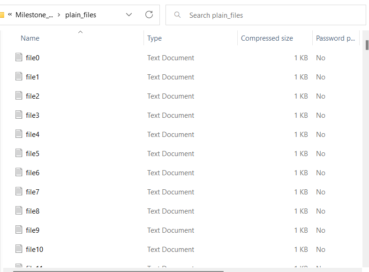
Task: Sort by the Password p... column header
Action: pyautogui.click(x=335, y=38)
